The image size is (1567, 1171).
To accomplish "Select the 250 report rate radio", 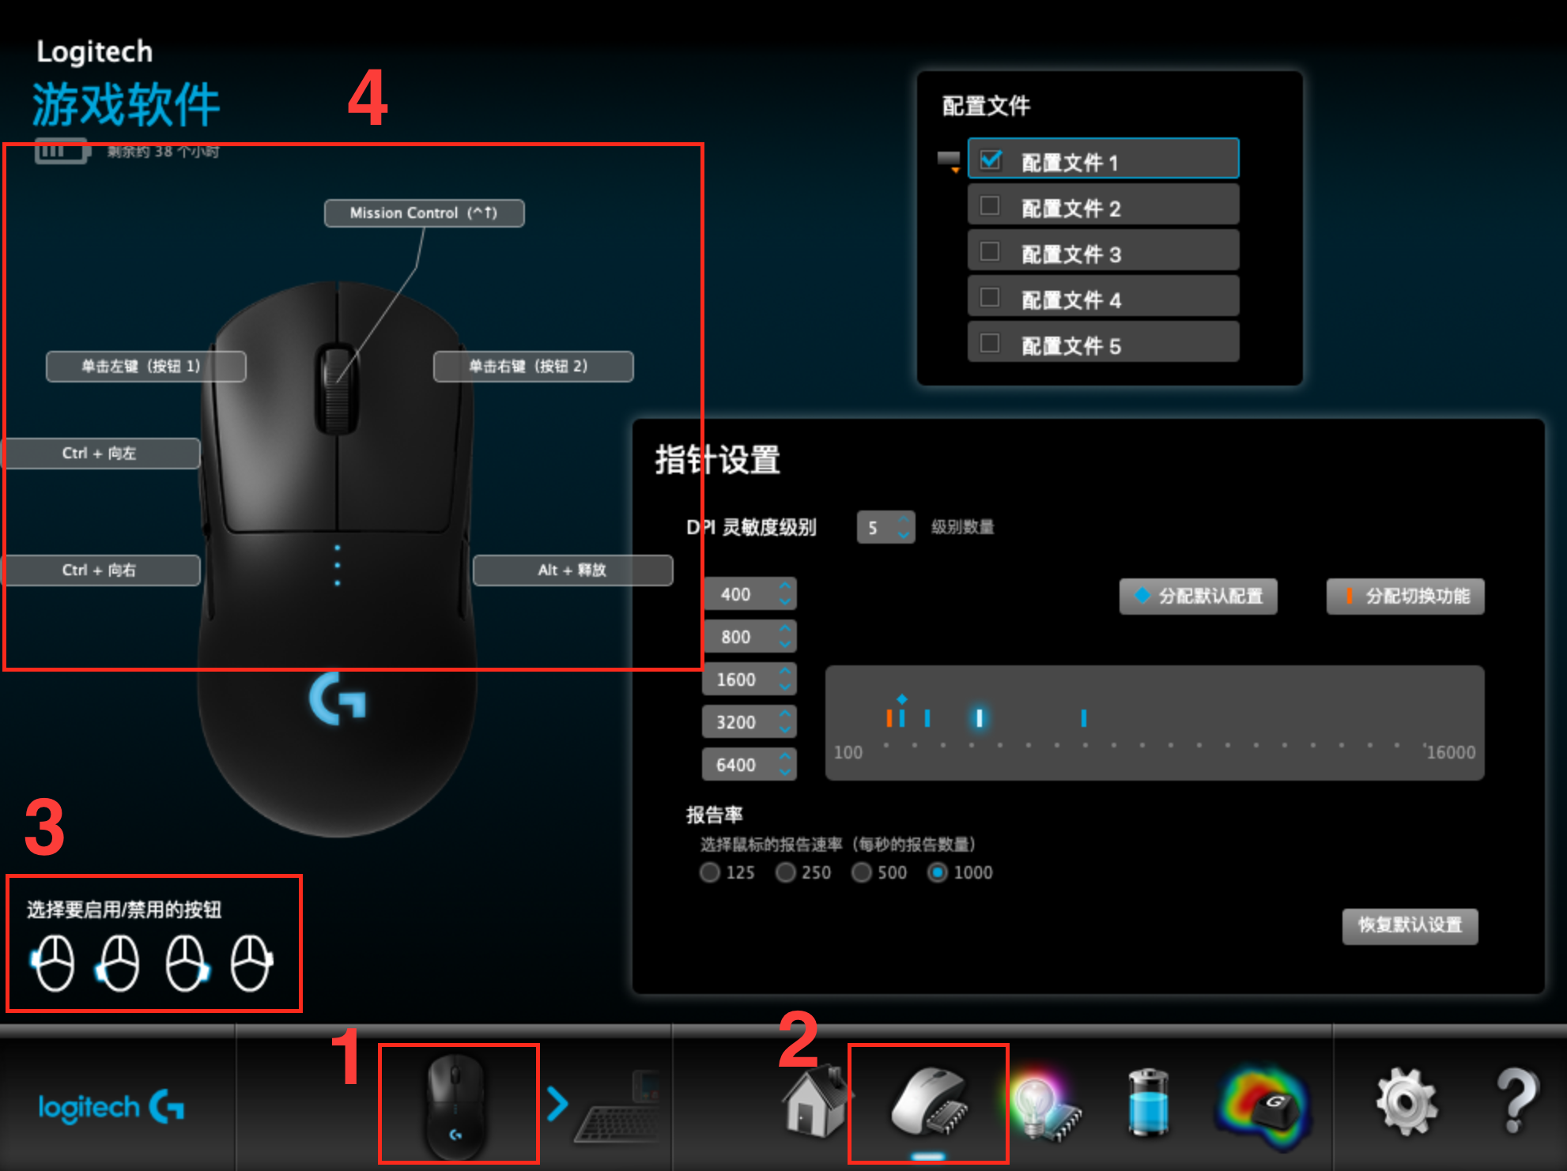I will click(x=785, y=872).
